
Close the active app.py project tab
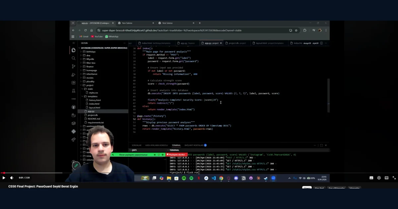coord(221,43)
